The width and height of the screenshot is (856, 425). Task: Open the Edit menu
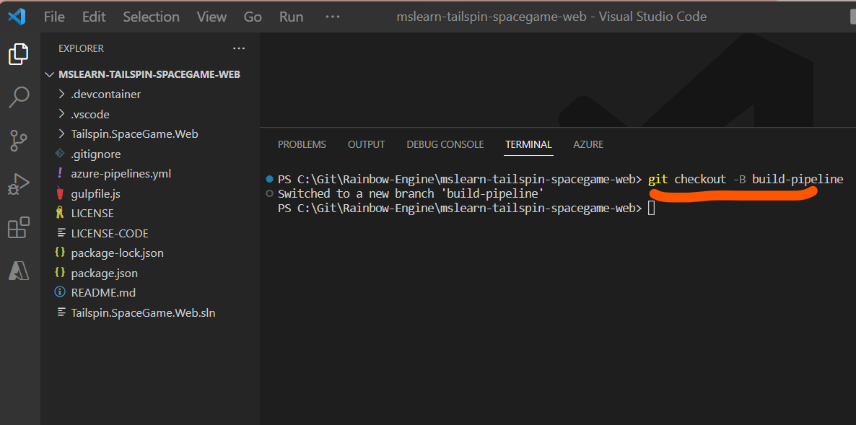[x=94, y=17]
